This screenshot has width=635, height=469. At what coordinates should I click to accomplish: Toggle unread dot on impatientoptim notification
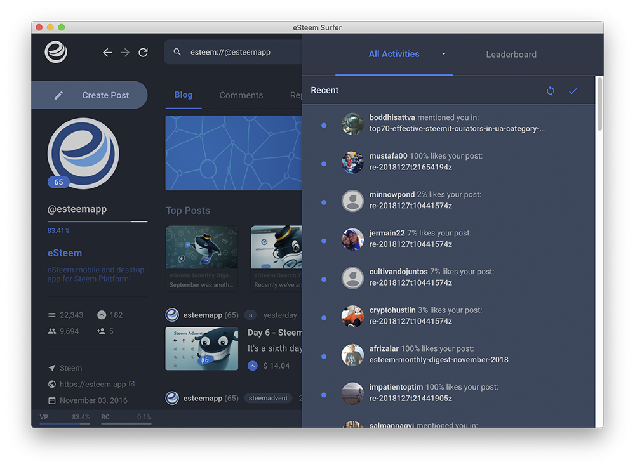point(324,395)
